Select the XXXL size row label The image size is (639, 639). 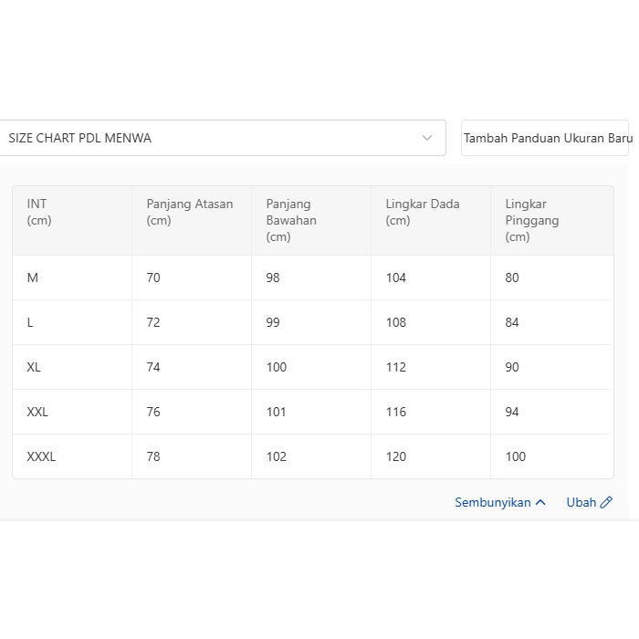coord(41,456)
